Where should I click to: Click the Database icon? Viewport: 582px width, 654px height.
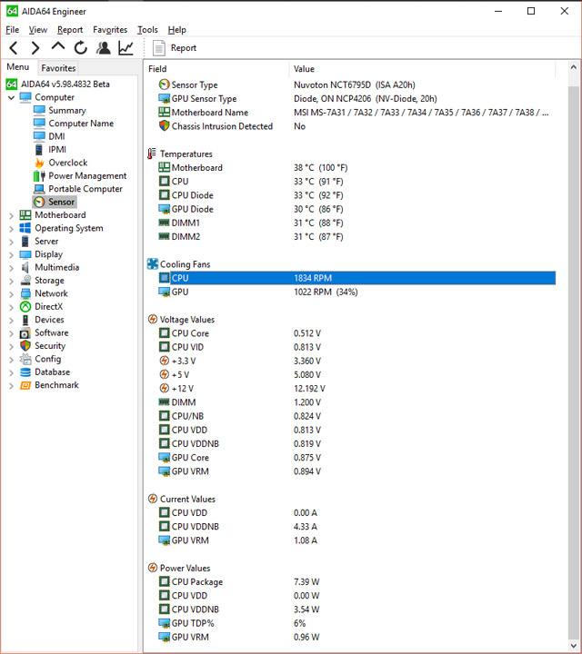tap(25, 372)
